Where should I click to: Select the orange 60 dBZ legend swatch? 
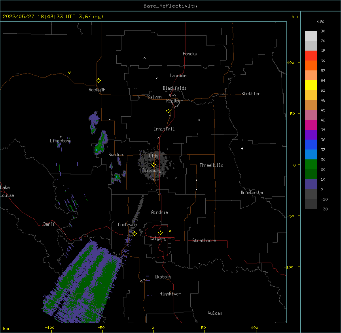pos(311,65)
